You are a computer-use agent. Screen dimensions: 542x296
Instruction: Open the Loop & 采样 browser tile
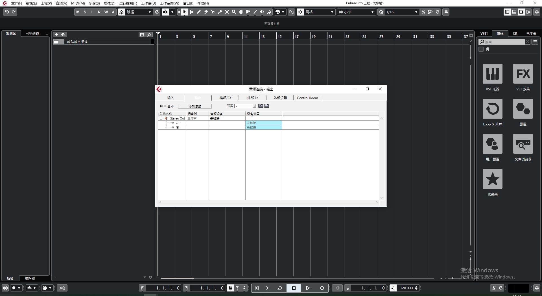tap(492, 109)
